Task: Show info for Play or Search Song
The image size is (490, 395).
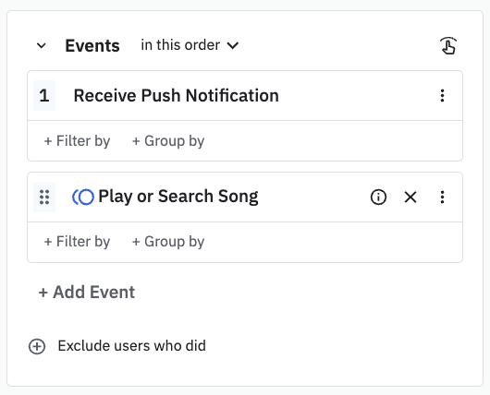Action: point(378,197)
